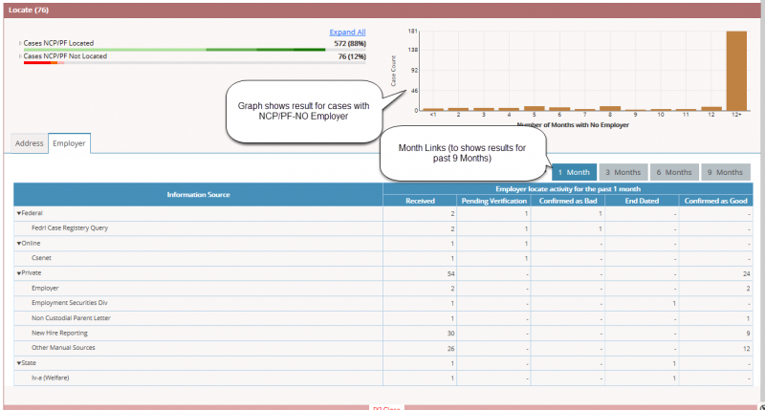
Task: Click the Confirmed as Good column header
Action: click(715, 201)
